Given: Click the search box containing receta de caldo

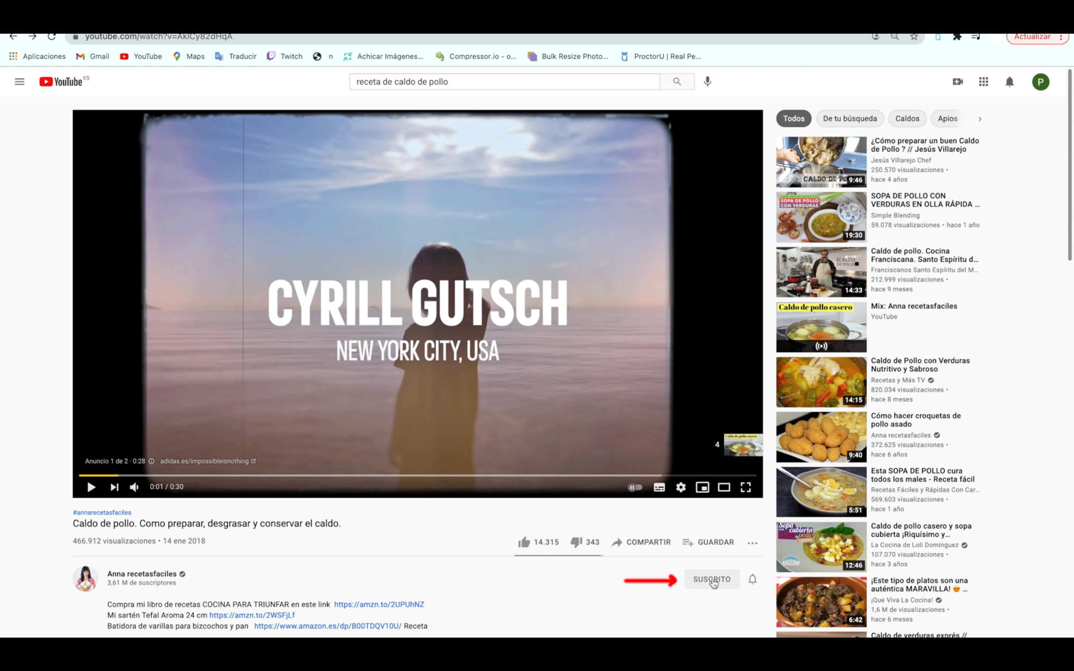Looking at the screenshot, I should tap(504, 82).
